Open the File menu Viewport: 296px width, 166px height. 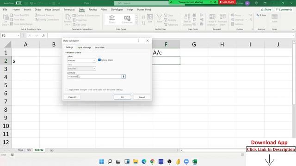pos(5,9)
